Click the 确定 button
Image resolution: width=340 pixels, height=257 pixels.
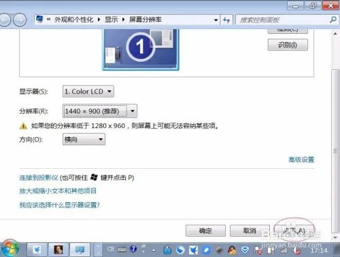tap(205, 231)
